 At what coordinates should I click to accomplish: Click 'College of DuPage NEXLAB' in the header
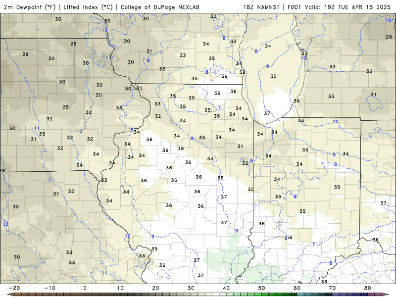(160, 7)
